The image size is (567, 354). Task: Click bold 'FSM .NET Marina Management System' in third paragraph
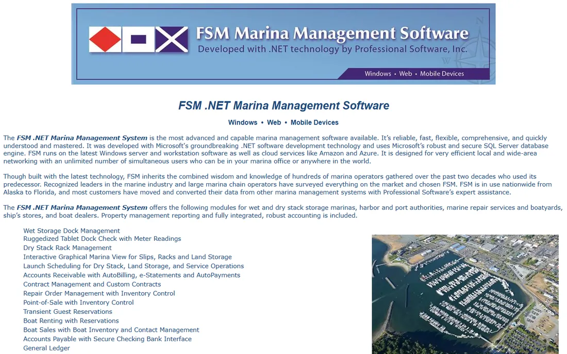click(82, 207)
